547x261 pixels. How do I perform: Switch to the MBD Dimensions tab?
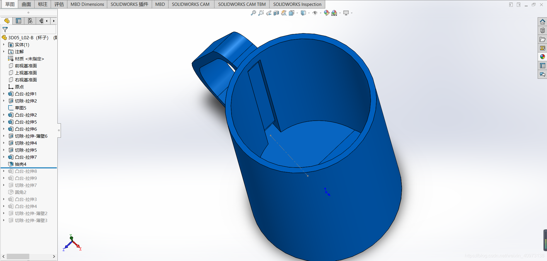click(87, 4)
